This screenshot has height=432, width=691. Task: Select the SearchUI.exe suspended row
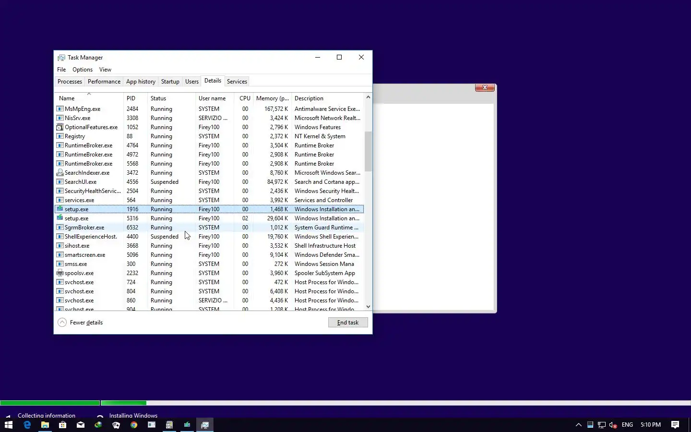coord(209,182)
